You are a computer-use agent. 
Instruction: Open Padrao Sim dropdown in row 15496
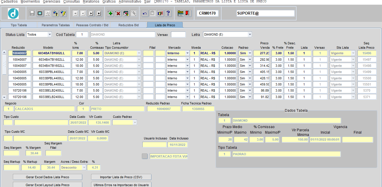[x=250, y=53]
